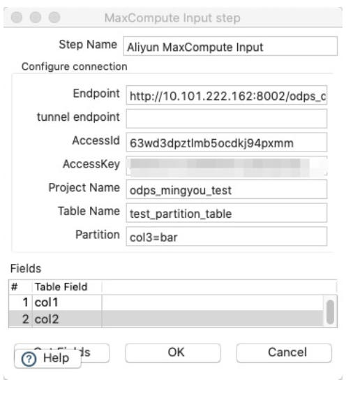Click the Table Field column header

click(x=67, y=287)
